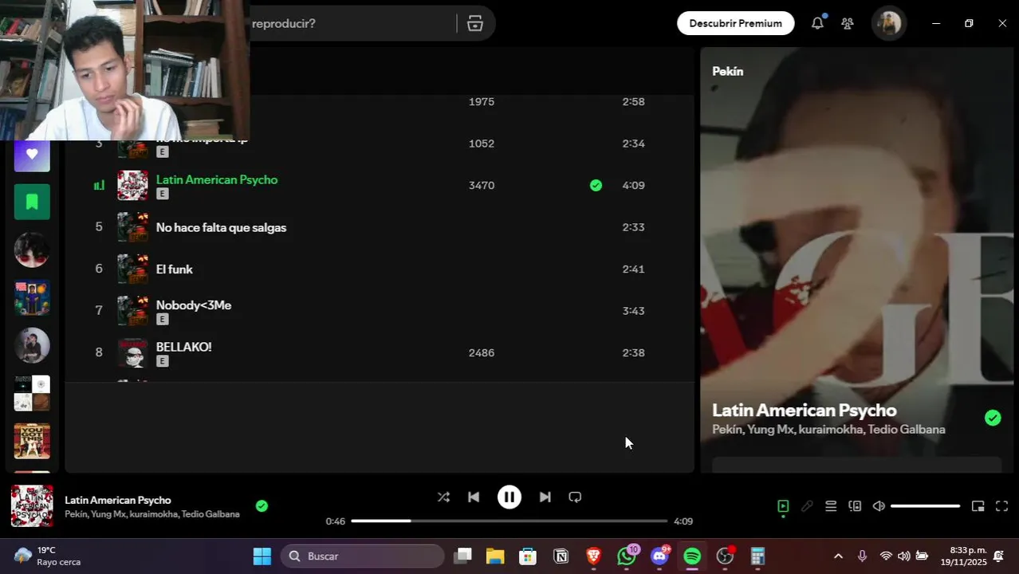Open the playback queue

[831, 506]
